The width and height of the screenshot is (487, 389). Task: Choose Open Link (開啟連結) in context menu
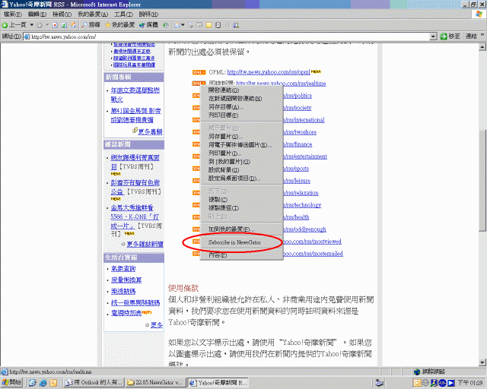(x=225, y=90)
